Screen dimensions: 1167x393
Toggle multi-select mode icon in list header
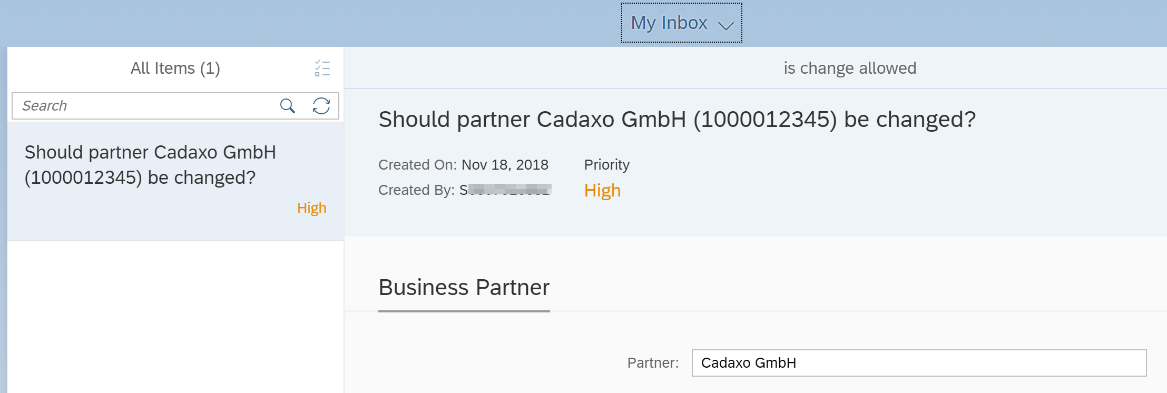[322, 68]
